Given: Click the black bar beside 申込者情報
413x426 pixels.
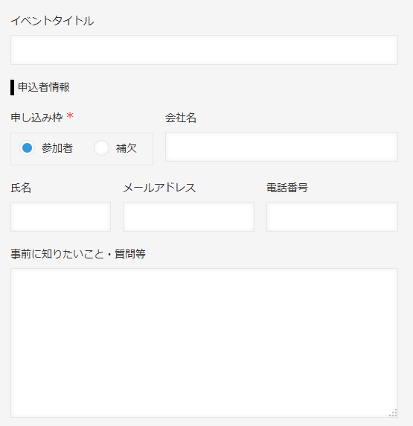Looking at the screenshot, I should point(12,87).
